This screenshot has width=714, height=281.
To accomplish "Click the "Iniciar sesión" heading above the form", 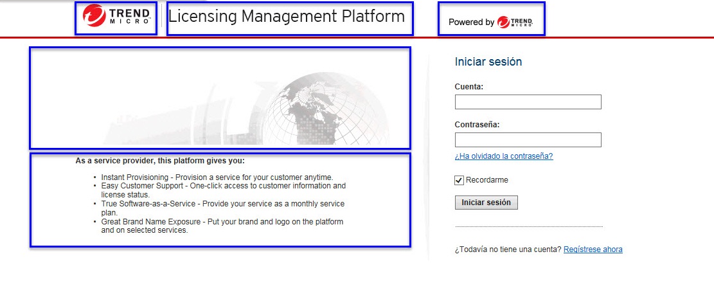I will 488,62.
